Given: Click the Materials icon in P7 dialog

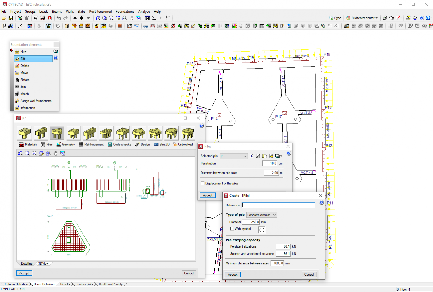Looking at the screenshot, I should pyautogui.click(x=22, y=145).
